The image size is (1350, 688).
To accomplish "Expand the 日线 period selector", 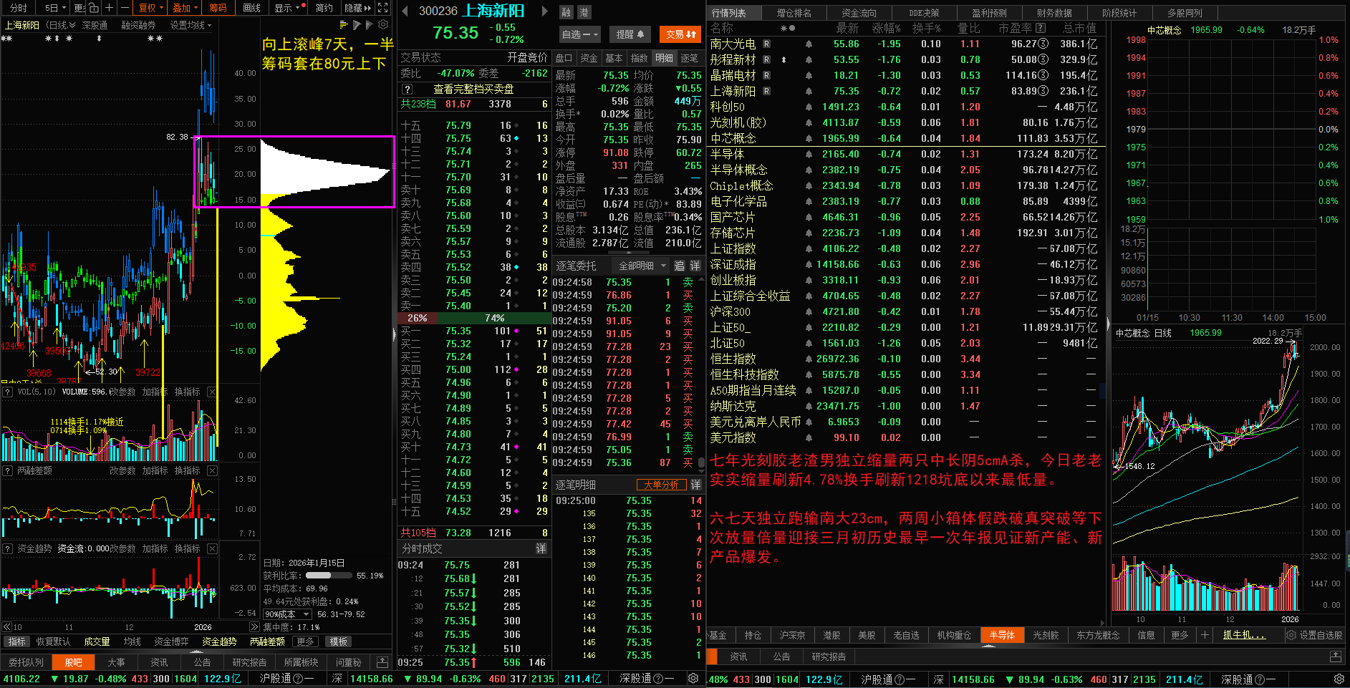I will coord(61,25).
